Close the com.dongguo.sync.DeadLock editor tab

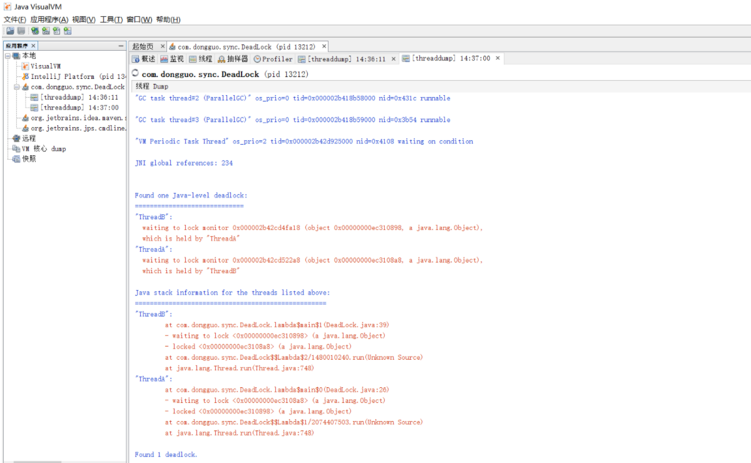coord(324,46)
